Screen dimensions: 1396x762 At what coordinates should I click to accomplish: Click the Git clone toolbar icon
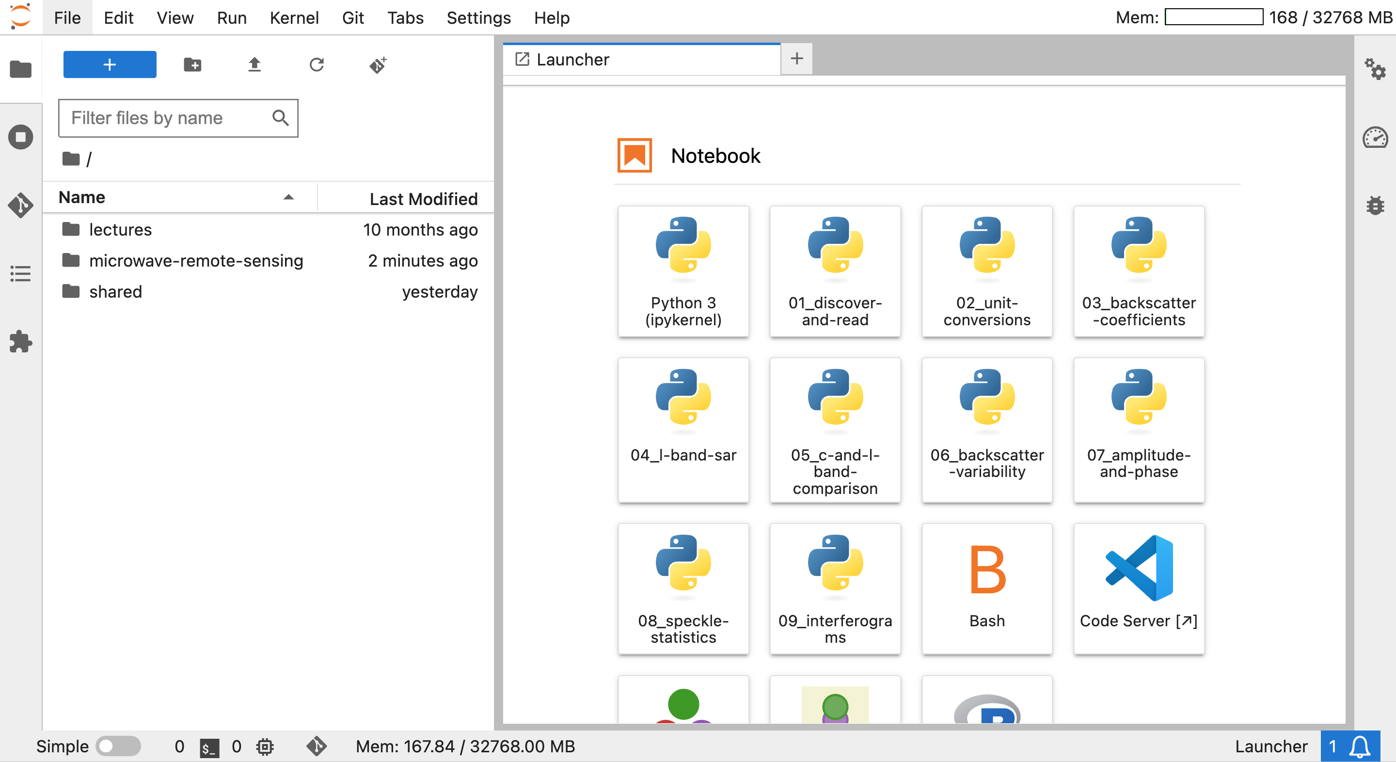pos(378,65)
